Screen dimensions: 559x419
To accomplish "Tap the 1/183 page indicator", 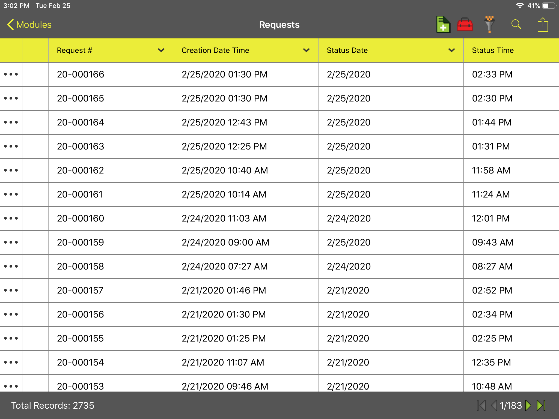I will 511,405.
